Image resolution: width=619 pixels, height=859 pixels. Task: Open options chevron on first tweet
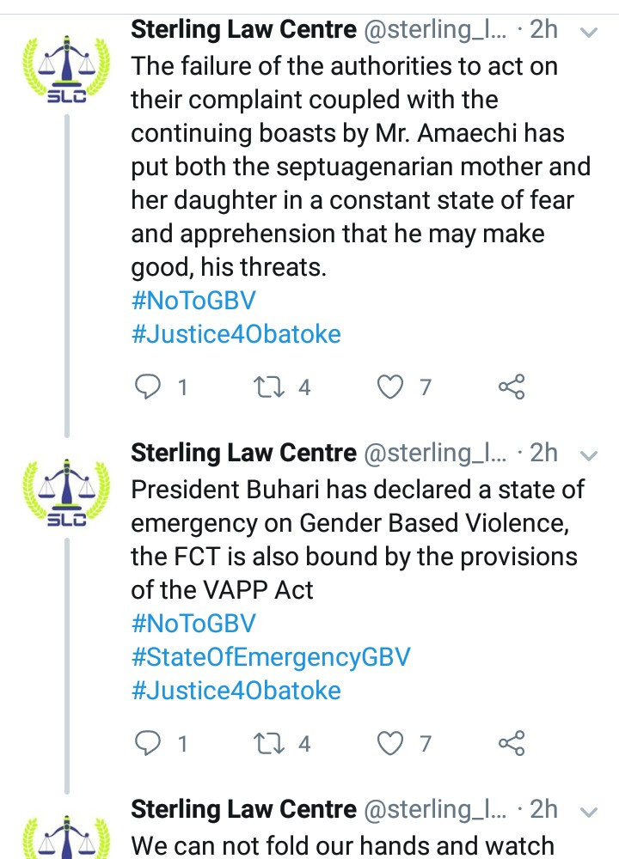point(588,33)
